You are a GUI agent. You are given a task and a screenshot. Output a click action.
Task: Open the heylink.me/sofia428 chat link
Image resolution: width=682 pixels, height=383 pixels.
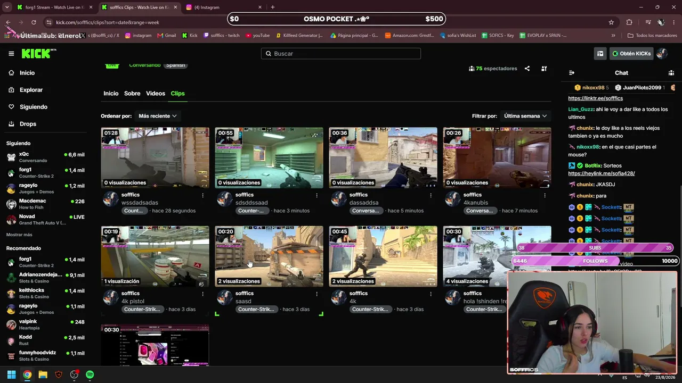click(x=601, y=173)
